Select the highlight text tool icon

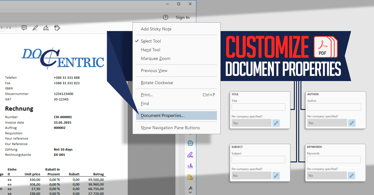35,28
